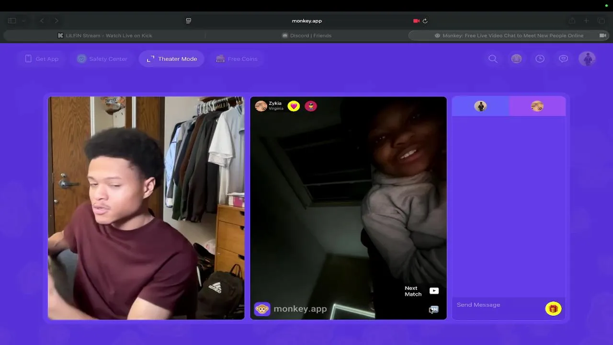Image resolution: width=613 pixels, height=345 pixels.
Task: Click the browser reload icon
Action: [425, 21]
